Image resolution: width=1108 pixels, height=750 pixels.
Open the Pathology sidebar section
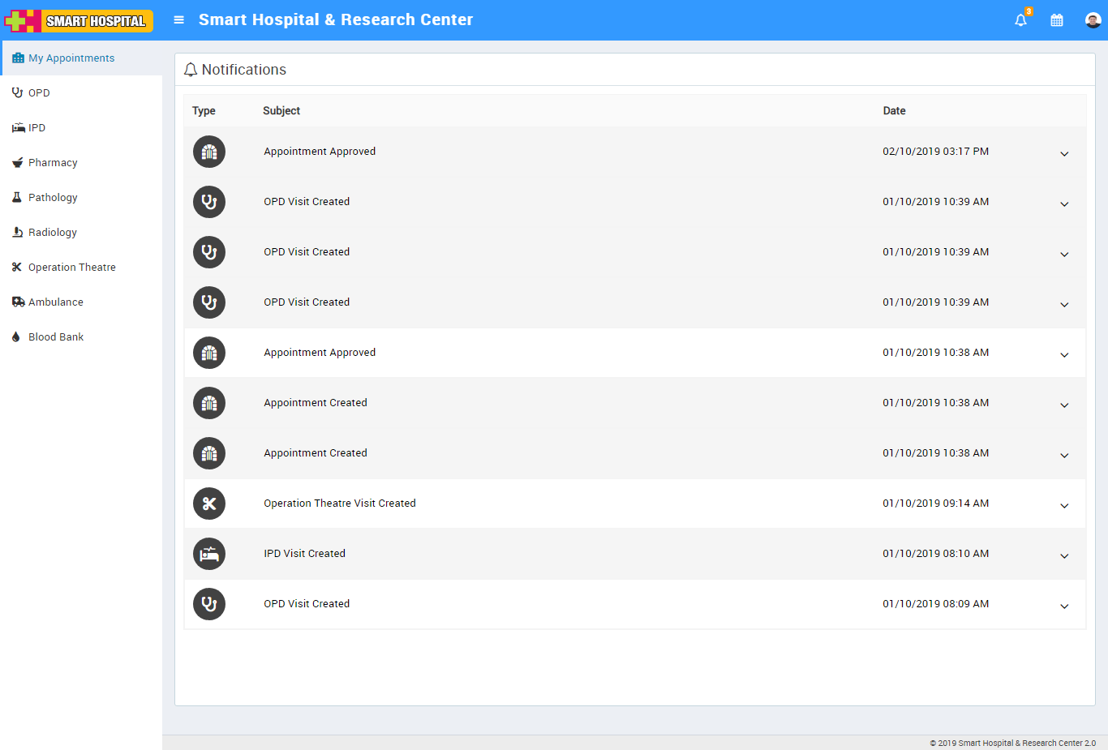(x=53, y=198)
